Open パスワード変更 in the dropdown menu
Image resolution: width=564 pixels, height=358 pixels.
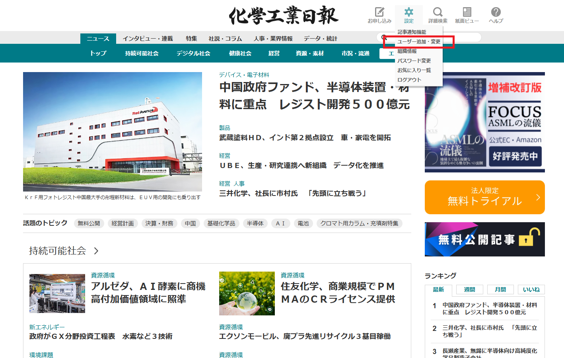point(413,61)
